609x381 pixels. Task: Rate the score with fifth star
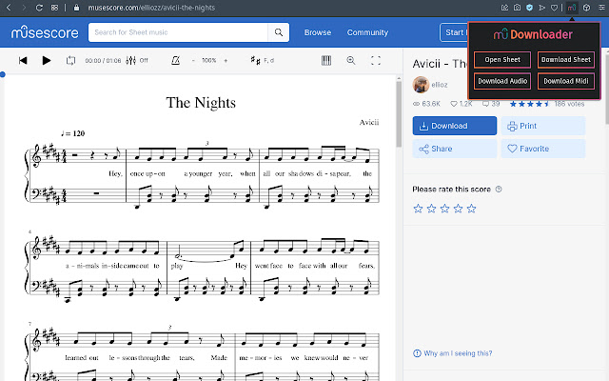click(x=471, y=208)
